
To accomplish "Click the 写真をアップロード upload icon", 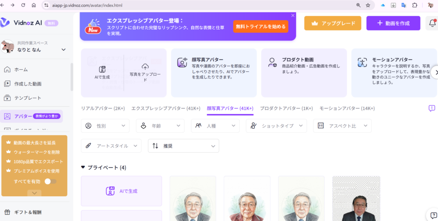I will (x=145, y=67).
